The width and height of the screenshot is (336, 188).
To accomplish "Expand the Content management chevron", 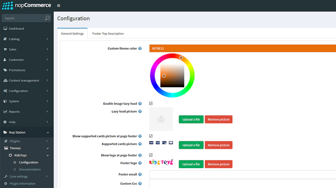I will point(47,80).
